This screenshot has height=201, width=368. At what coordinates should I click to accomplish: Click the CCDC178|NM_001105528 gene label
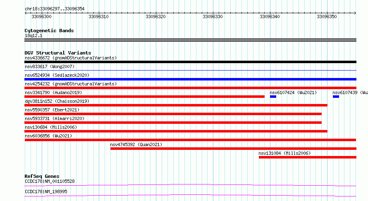pos(50,181)
